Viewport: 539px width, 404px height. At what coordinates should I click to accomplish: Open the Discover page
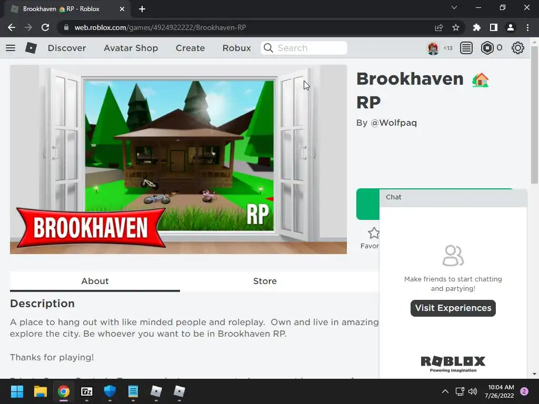67,48
